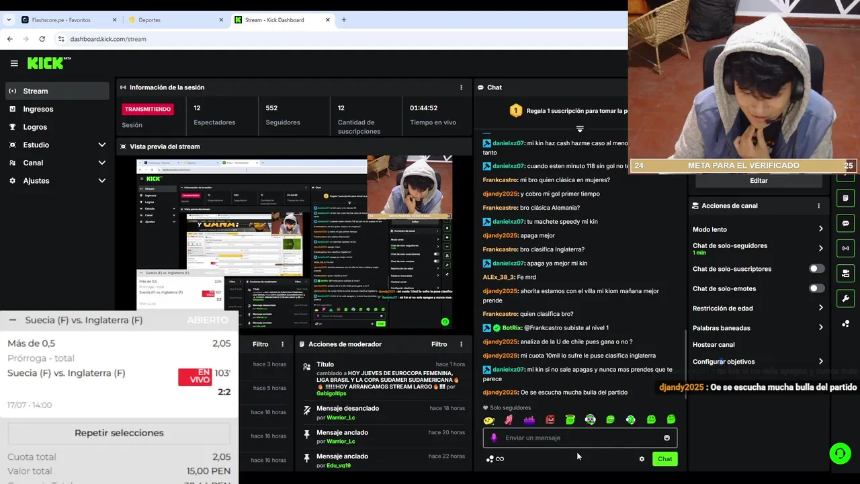
Task: Click the Edu_vq19 moderator username
Action: pyautogui.click(x=338, y=465)
